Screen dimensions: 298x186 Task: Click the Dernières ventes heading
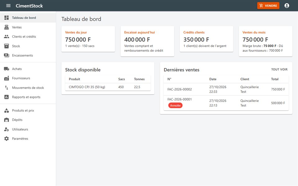coord(182,70)
